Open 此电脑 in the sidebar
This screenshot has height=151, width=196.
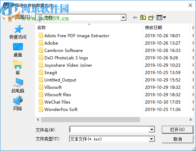(x=18, y=86)
